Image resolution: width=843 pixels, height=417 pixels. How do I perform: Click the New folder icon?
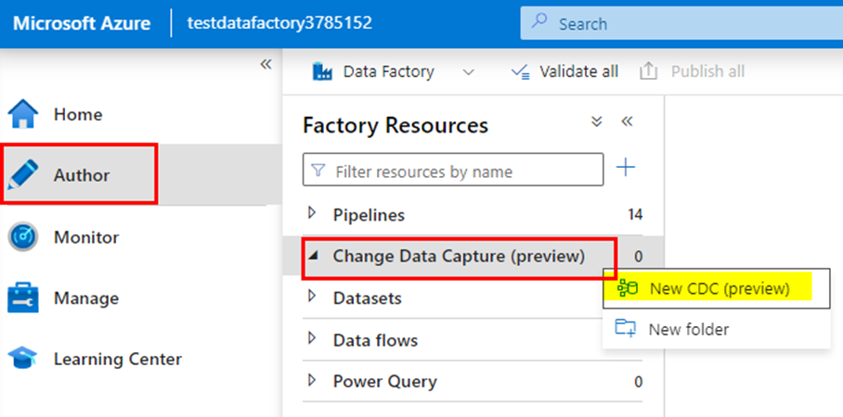point(626,328)
